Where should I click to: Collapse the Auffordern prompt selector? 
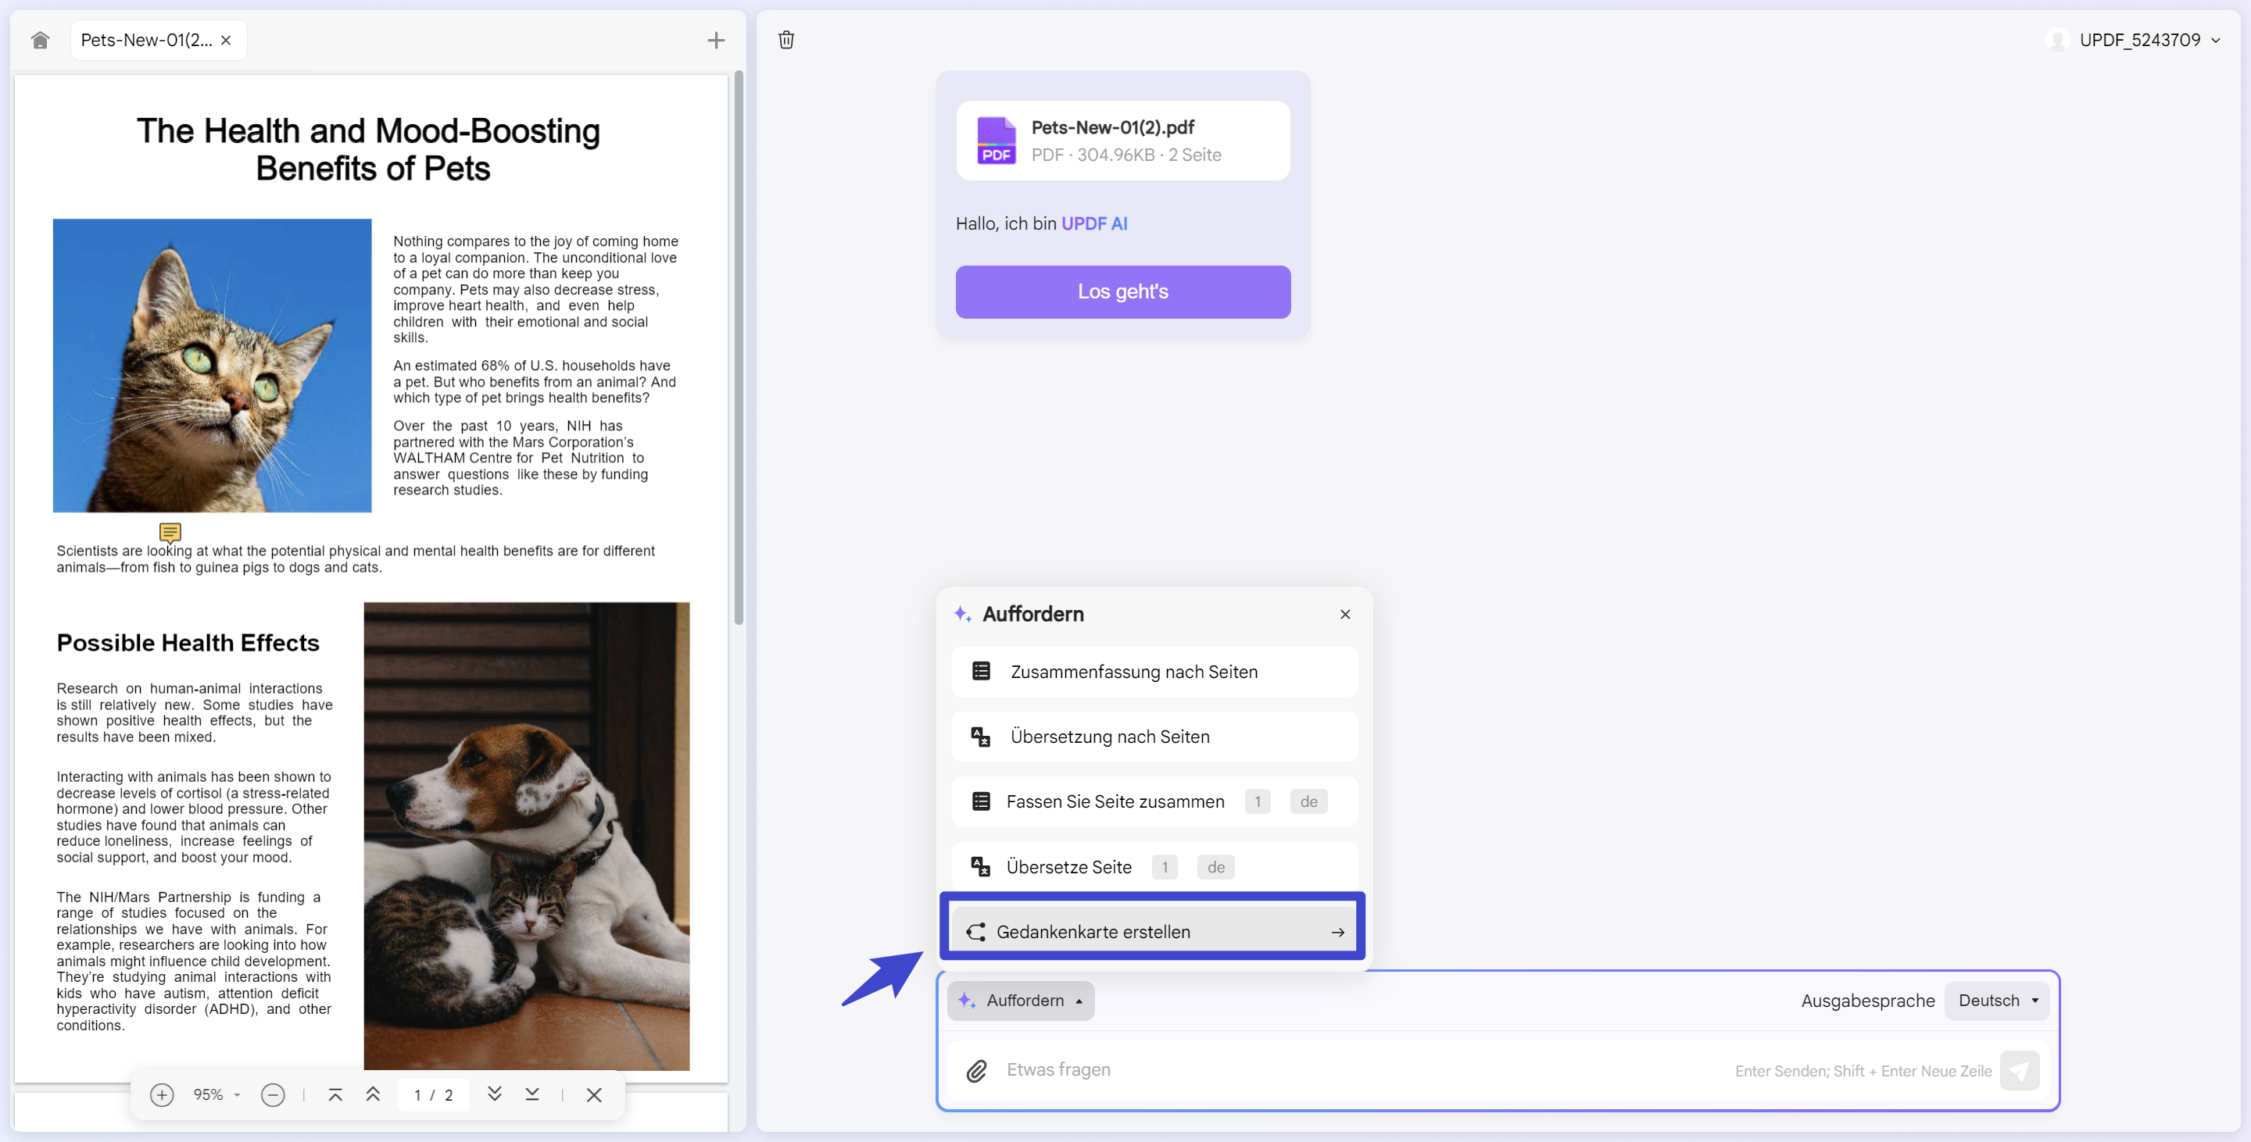click(x=1020, y=1001)
